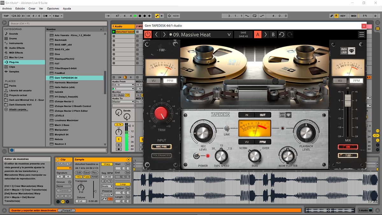Open the Audio From 'Ext. In' dropdown
Screen dimensions: 382x215
click(123, 85)
